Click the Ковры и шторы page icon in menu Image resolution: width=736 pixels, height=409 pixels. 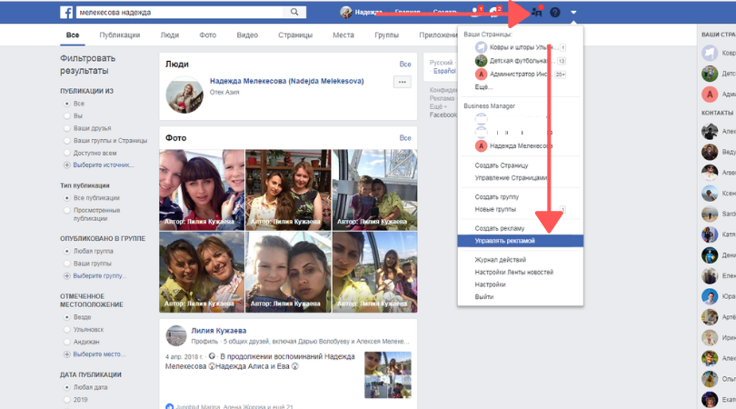(x=481, y=47)
